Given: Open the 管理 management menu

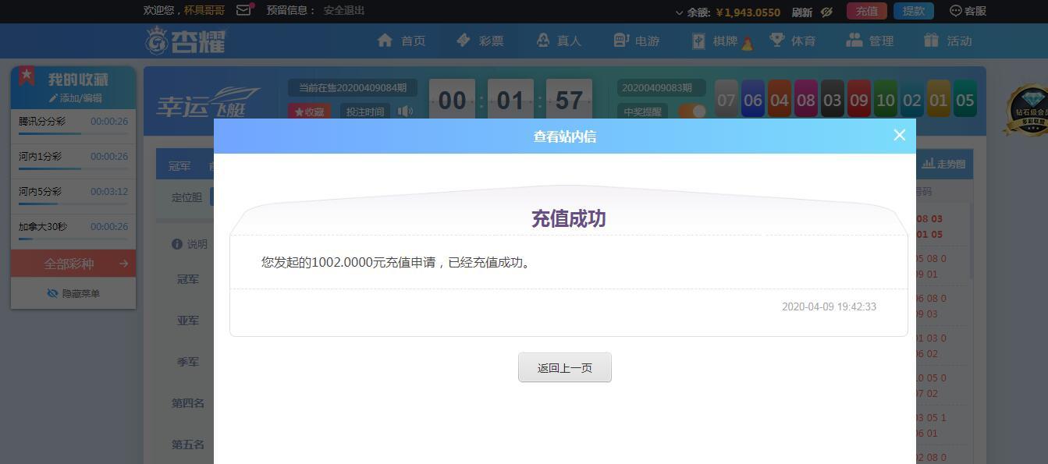Looking at the screenshot, I should [870, 41].
